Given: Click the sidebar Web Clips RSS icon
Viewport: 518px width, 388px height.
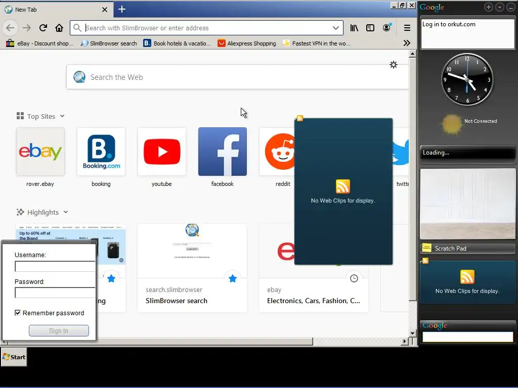Looking at the screenshot, I should pyautogui.click(x=467, y=277).
